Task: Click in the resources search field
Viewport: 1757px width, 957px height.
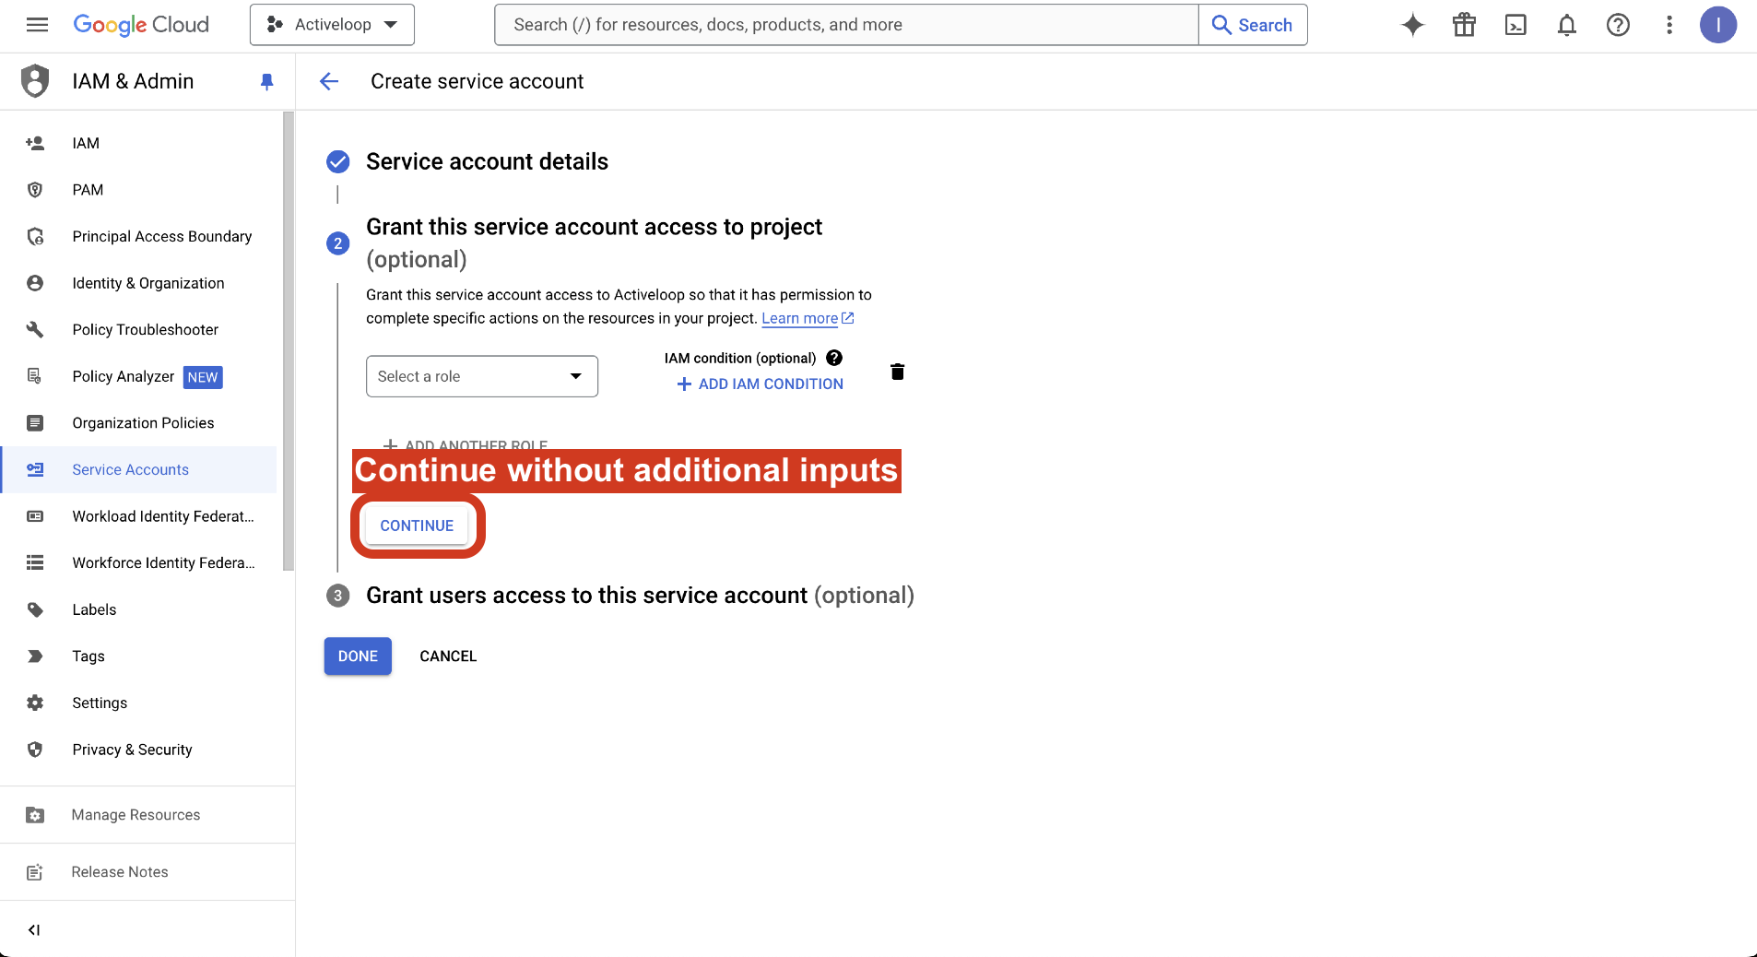Action: (845, 25)
